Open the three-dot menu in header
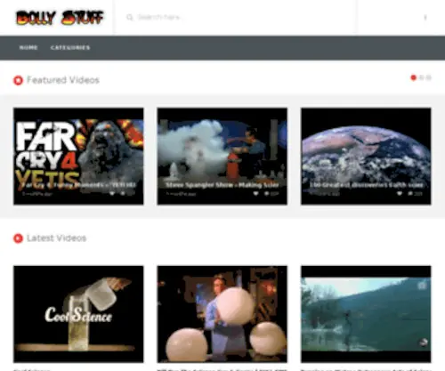This screenshot has height=371, width=445. 425,18
